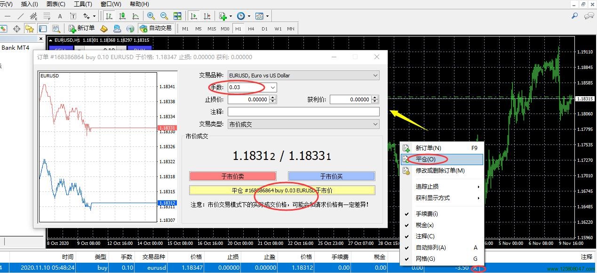Image resolution: width=597 pixels, height=273 pixels.
Task: Select the equidistant channel tool
Action: [33, 16]
